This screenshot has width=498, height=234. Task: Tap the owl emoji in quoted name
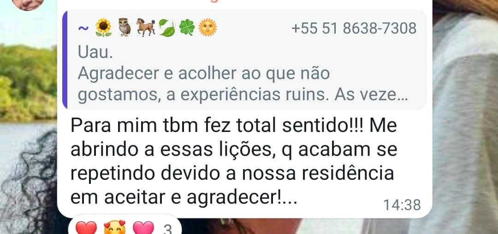point(125,28)
